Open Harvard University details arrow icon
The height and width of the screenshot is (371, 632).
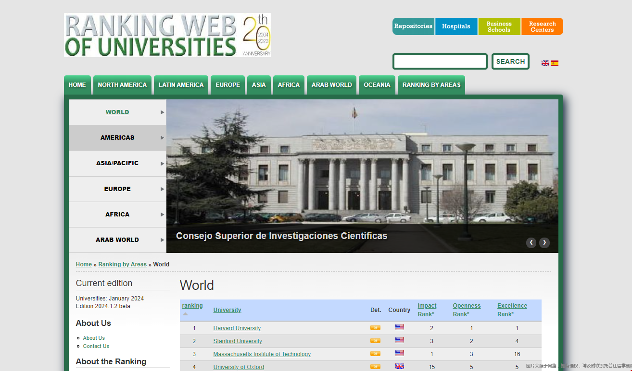375,328
